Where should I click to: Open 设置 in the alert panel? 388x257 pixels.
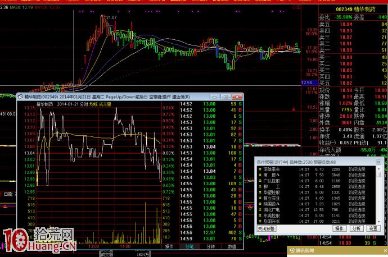(x=373, y=228)
